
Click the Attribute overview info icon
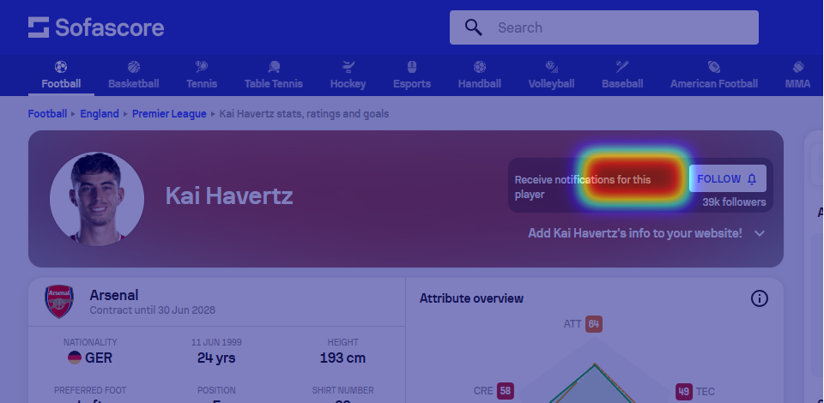pos(760,298)
